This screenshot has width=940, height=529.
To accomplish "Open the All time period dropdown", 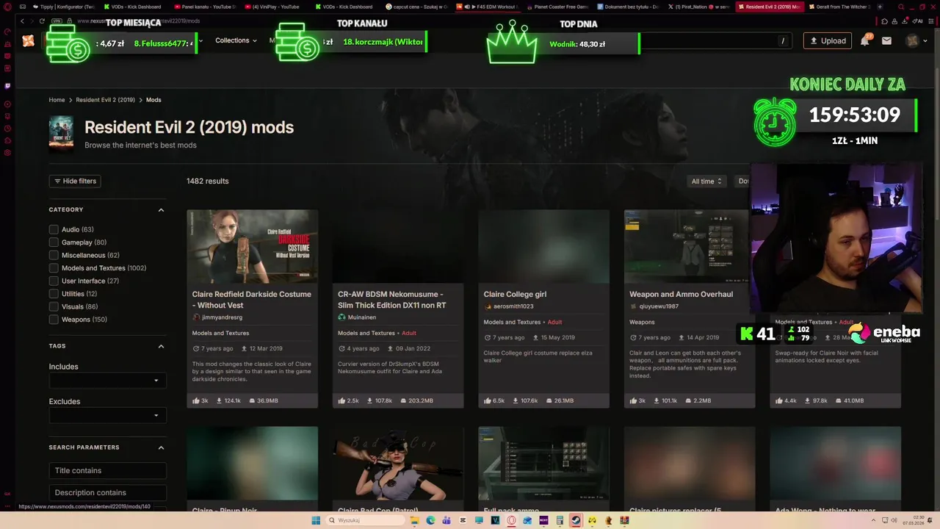I will pyautogui.click(x=706, y=181).
